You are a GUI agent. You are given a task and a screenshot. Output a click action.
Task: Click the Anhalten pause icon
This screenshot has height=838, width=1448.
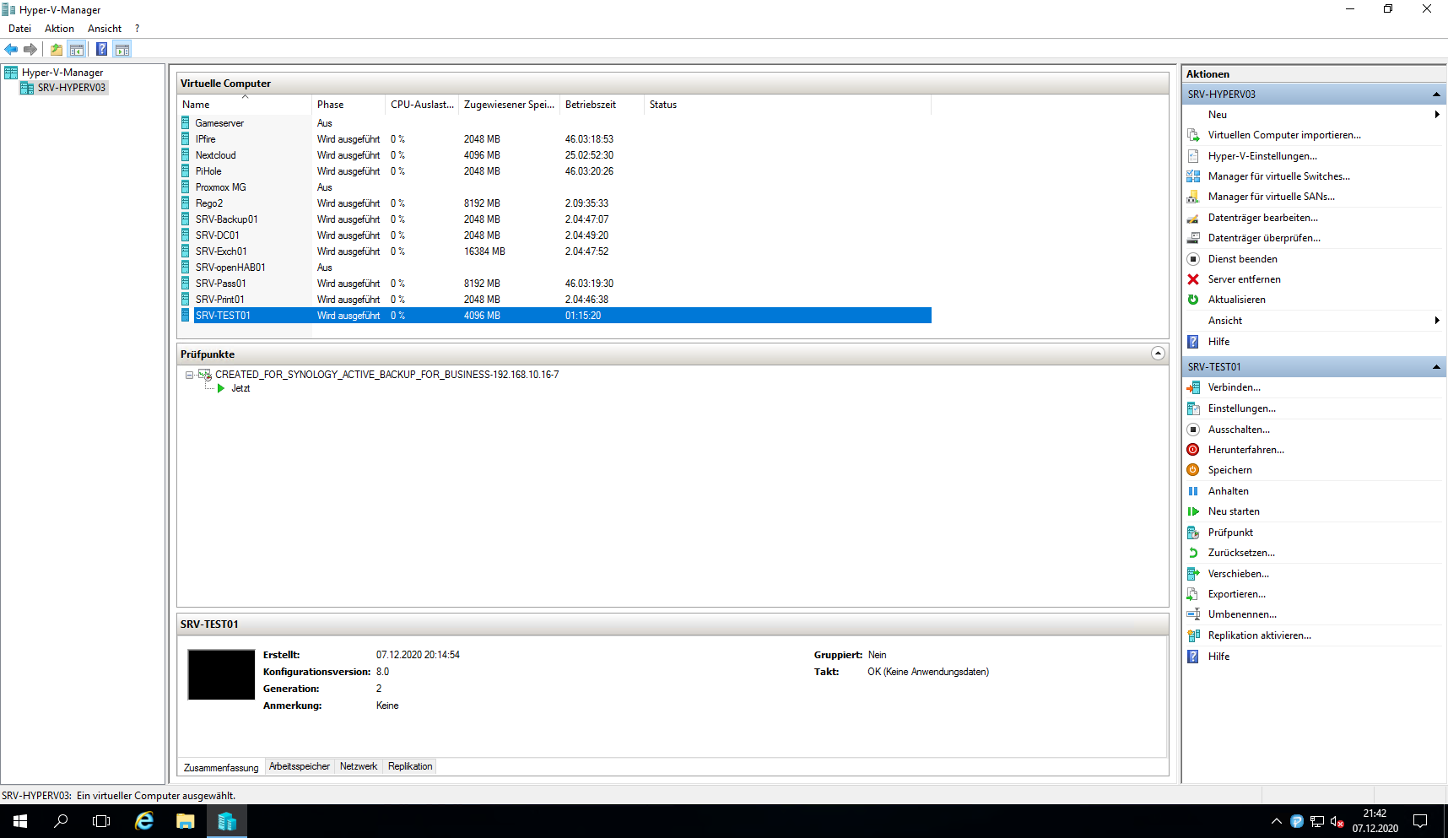pyautogui.click(x=1193, y=491)
